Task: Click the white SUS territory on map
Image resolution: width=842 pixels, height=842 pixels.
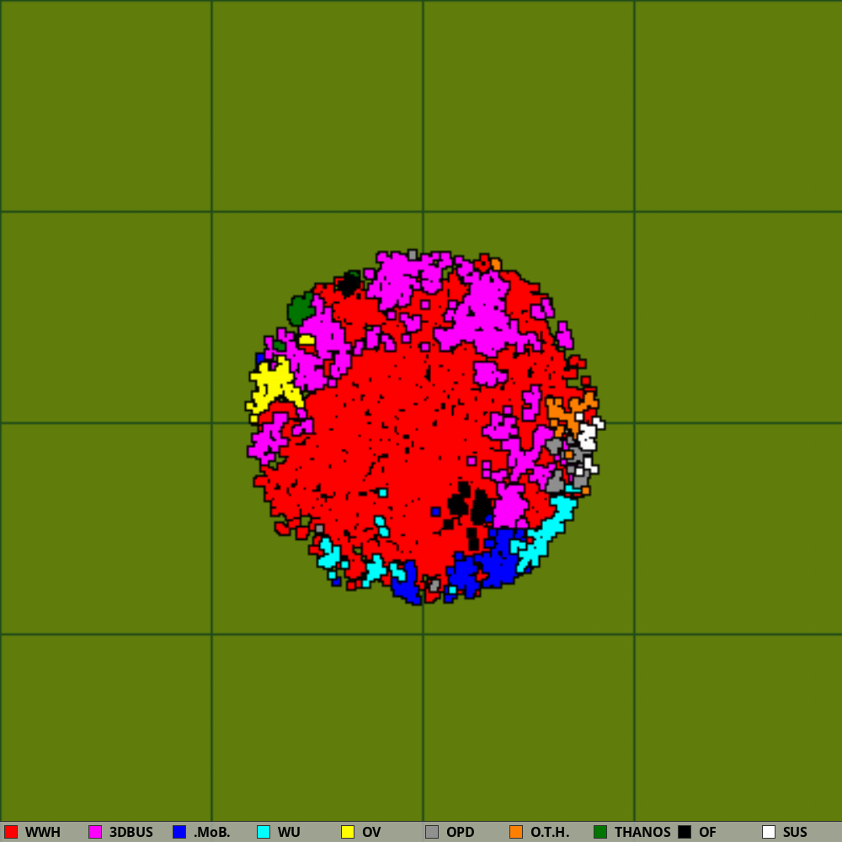Action: tap(587, 437)
